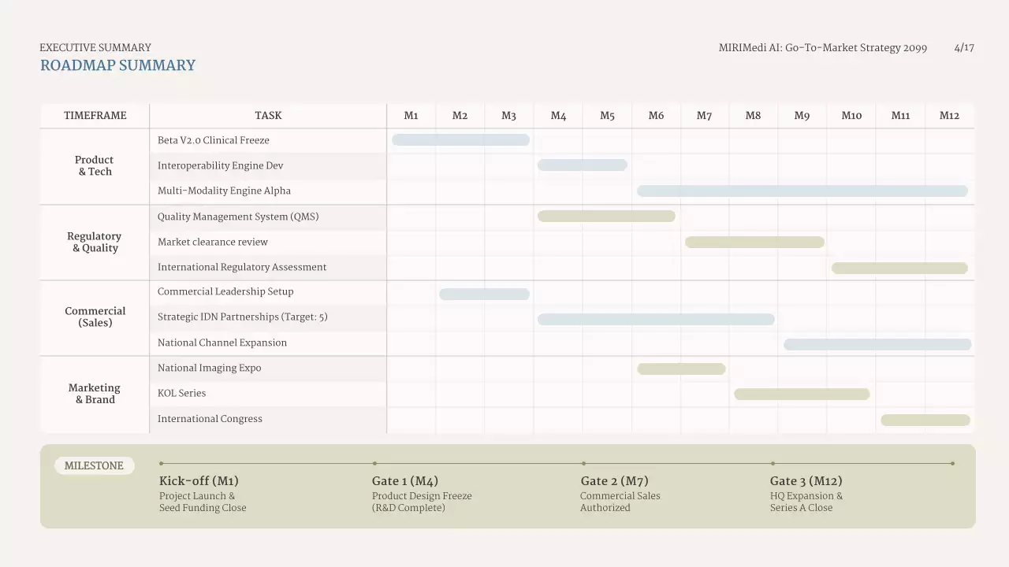Click the Gate 1 (M4) milestone heading

[405, 481]
